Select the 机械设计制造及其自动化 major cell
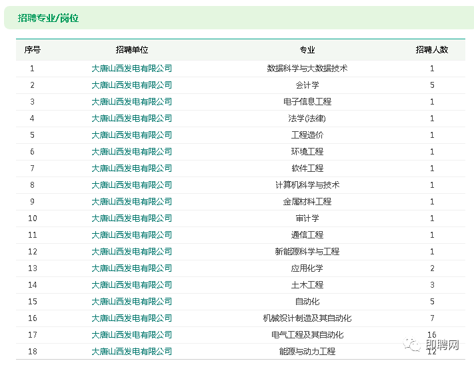Image resolution: width=474 pixels, height=365 pixels. click(307, 318)
